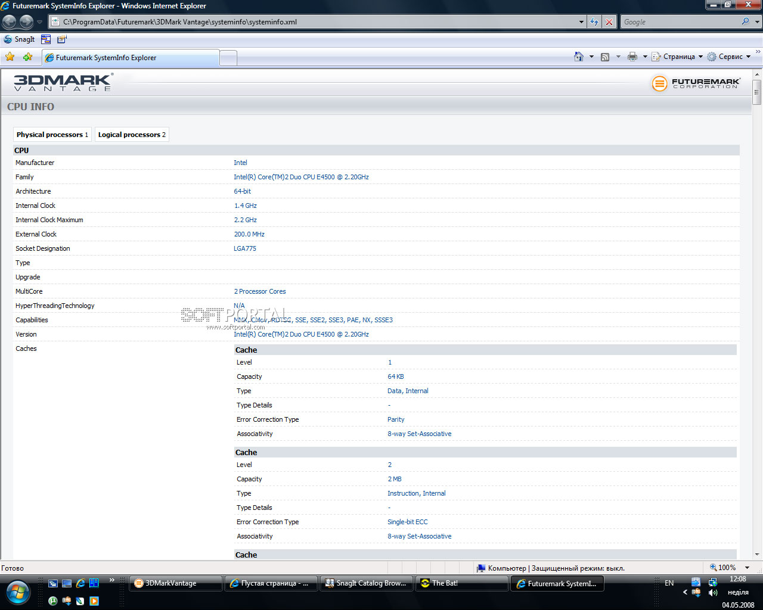Viewport: 763px width, 610px height.
Task: Click the 64 KB cache capacity value
Action: (x=396, y=376)
